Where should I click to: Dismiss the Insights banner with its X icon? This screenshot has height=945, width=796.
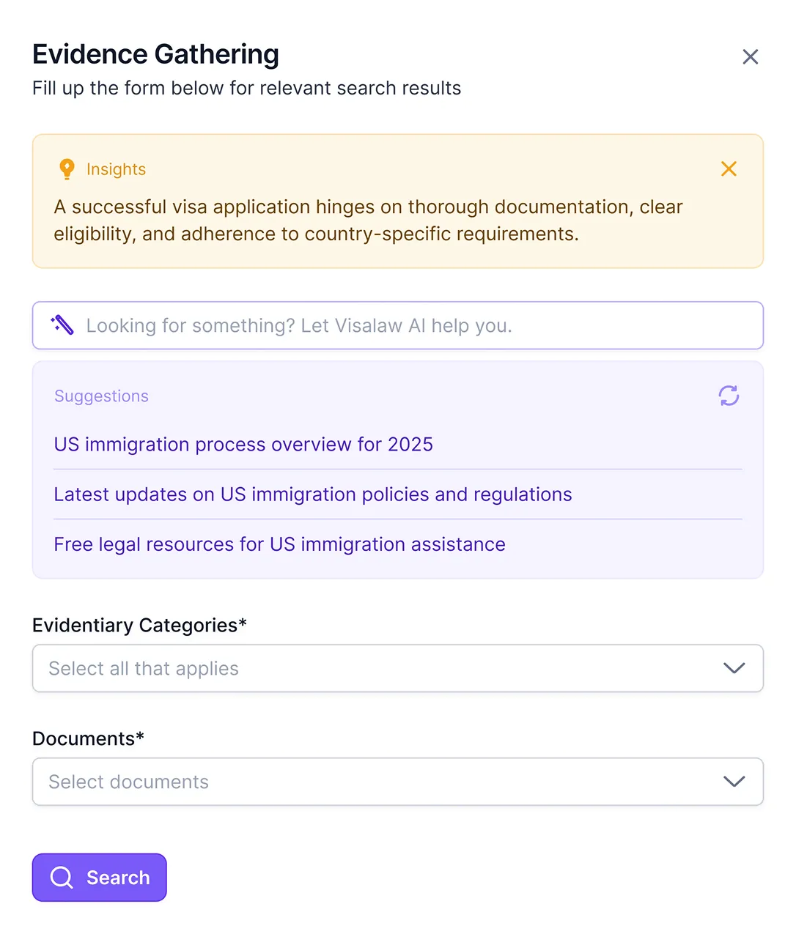coord(729,168)
